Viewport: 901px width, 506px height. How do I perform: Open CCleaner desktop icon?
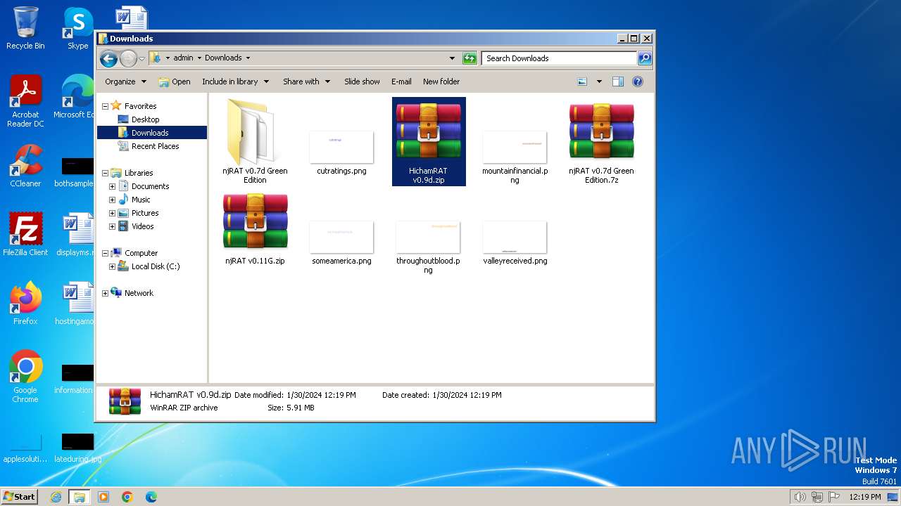25,166
